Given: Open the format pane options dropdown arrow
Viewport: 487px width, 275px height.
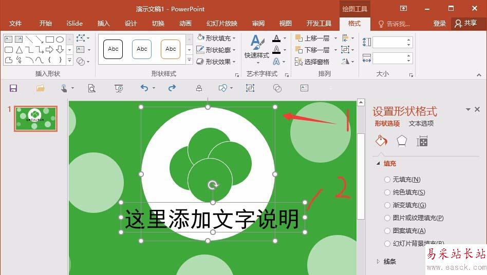Looking at the screenshot, I should 468,109.
